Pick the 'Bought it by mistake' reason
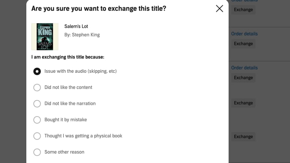 pyautogui.click(x=37, y=120)
